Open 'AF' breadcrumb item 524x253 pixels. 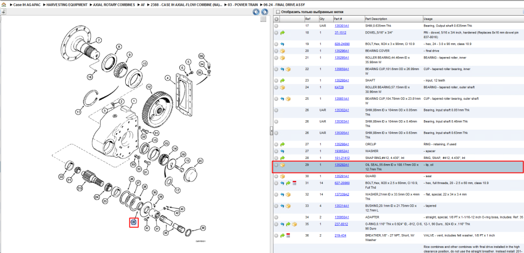143,5
